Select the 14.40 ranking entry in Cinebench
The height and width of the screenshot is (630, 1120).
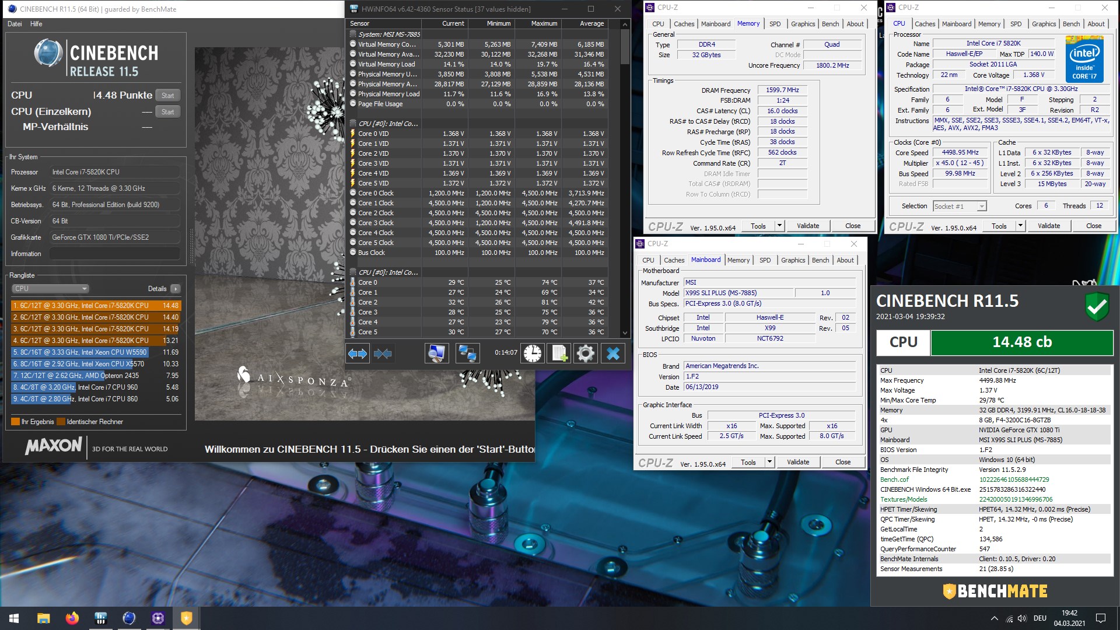96,317
